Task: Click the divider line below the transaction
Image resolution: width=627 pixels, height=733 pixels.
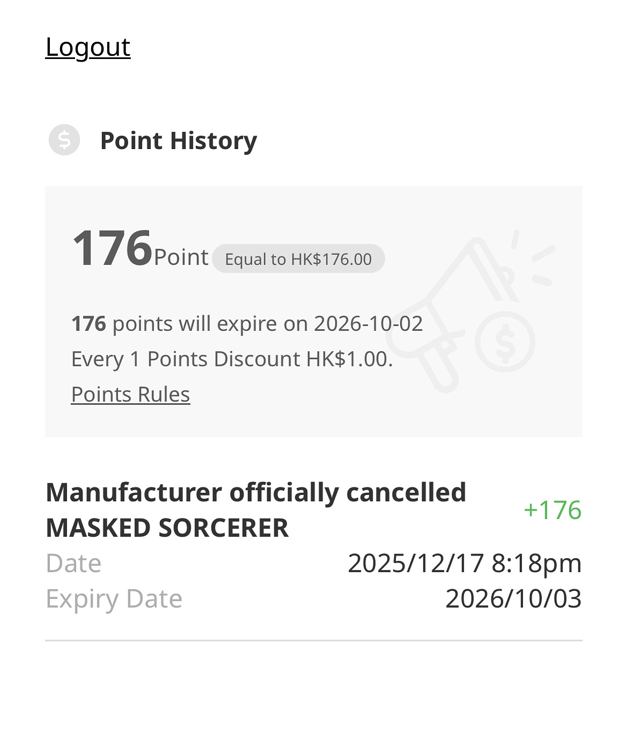Action: (x=313, y=640)
